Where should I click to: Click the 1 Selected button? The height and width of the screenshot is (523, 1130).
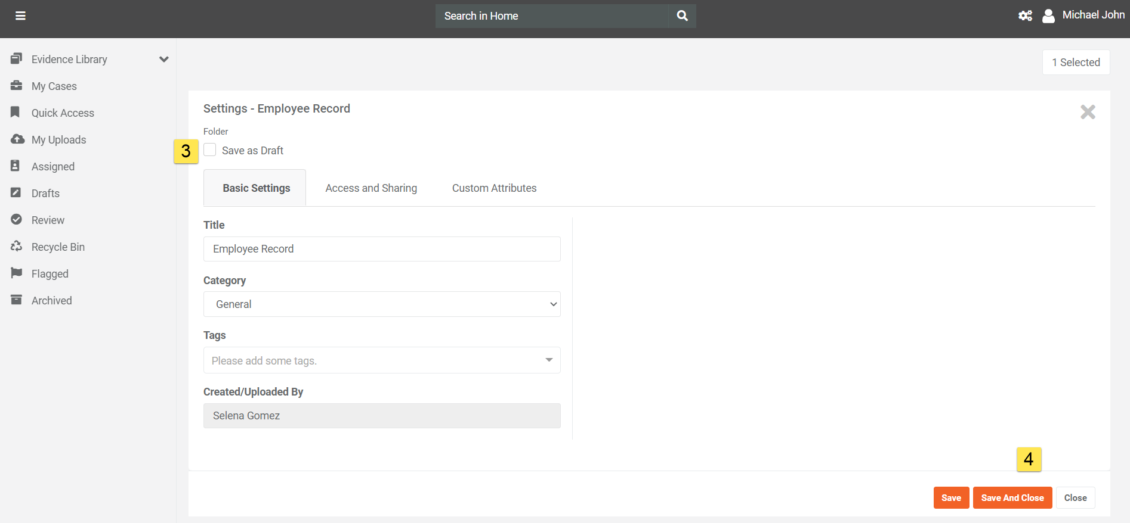(x=1076, y=63)
